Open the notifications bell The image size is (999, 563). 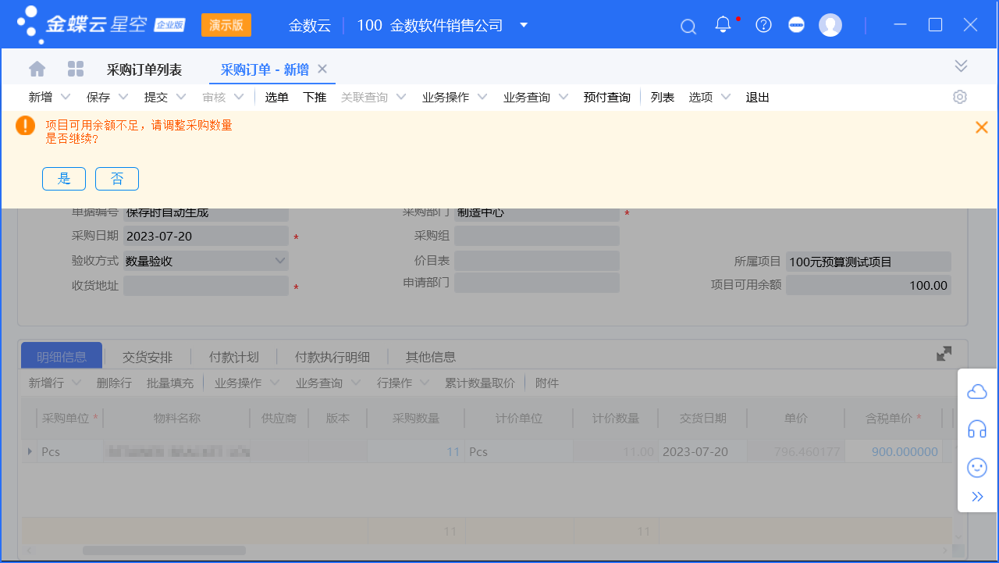[723, 24]
